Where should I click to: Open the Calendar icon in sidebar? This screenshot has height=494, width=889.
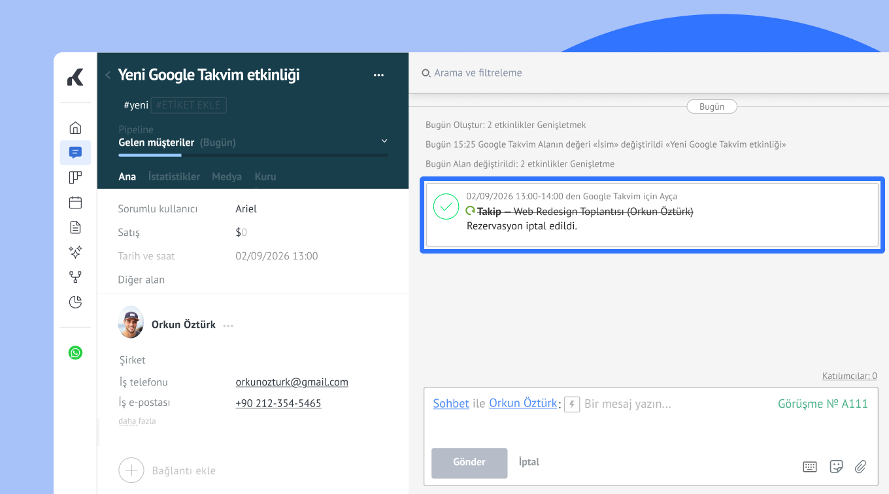(75, 203)
